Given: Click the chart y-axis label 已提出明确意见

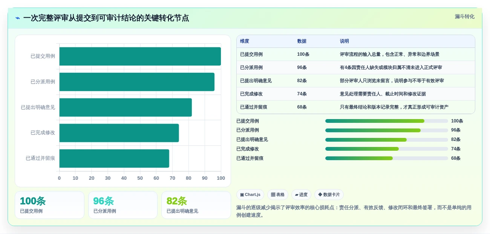Looking at the screenshot, I should (38, 107).
